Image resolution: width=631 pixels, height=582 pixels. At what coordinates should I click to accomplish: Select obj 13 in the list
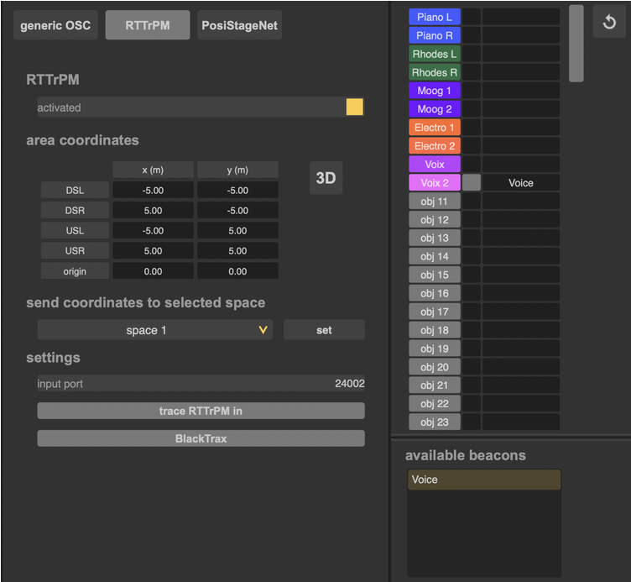coord(435,238)
